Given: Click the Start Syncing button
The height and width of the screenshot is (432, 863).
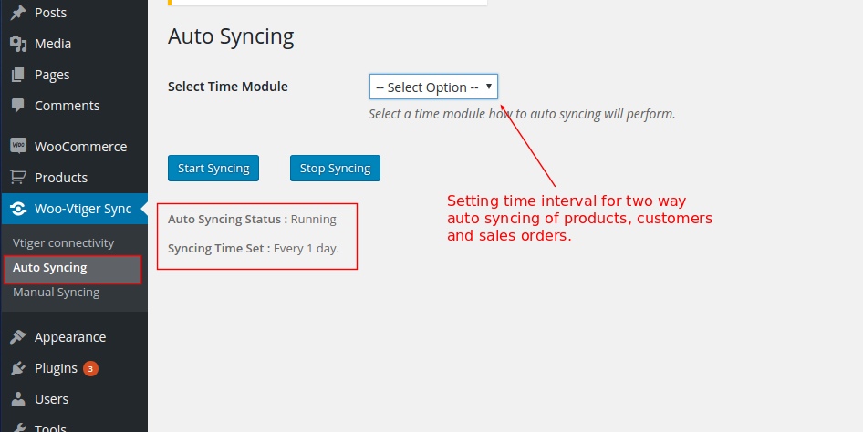Looking at the screenshot, I should coord(213,169).
